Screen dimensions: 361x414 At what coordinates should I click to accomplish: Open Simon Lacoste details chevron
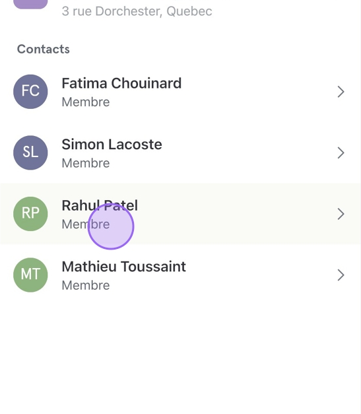341,153
